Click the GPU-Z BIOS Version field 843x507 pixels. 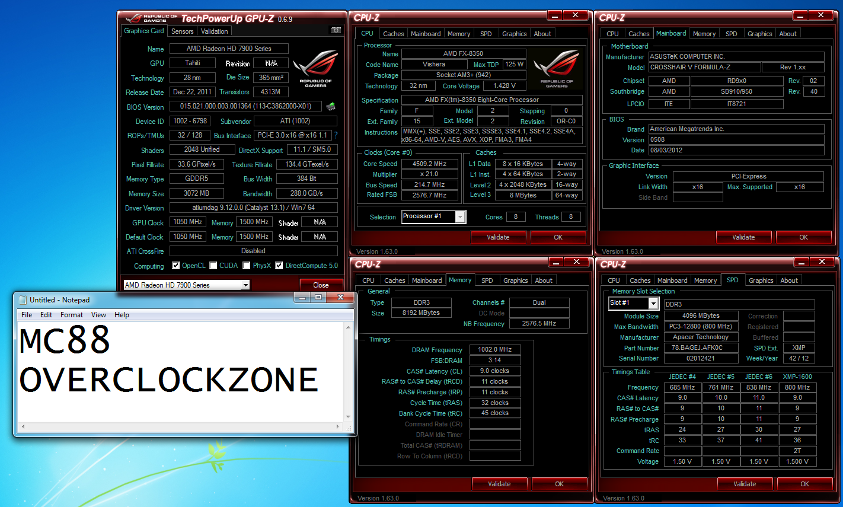pyautogui.click(x=245, y=106)
